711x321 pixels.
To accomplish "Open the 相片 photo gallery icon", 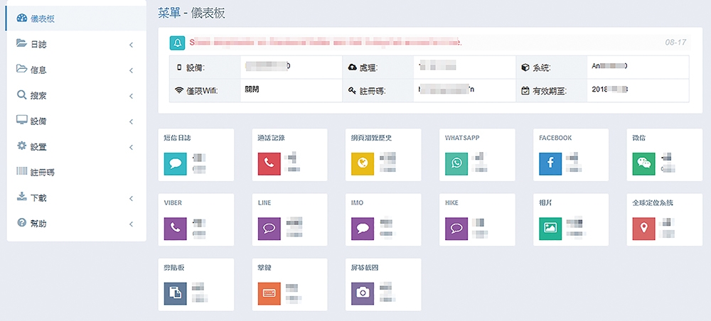I will click(550, 228).
